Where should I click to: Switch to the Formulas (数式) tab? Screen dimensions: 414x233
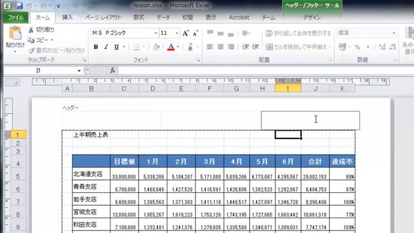[x=138, y=17]
